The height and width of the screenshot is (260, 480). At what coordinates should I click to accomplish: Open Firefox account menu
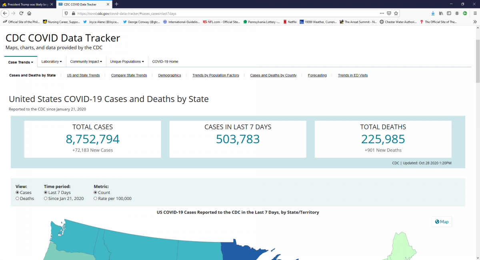tap(457, 13)
